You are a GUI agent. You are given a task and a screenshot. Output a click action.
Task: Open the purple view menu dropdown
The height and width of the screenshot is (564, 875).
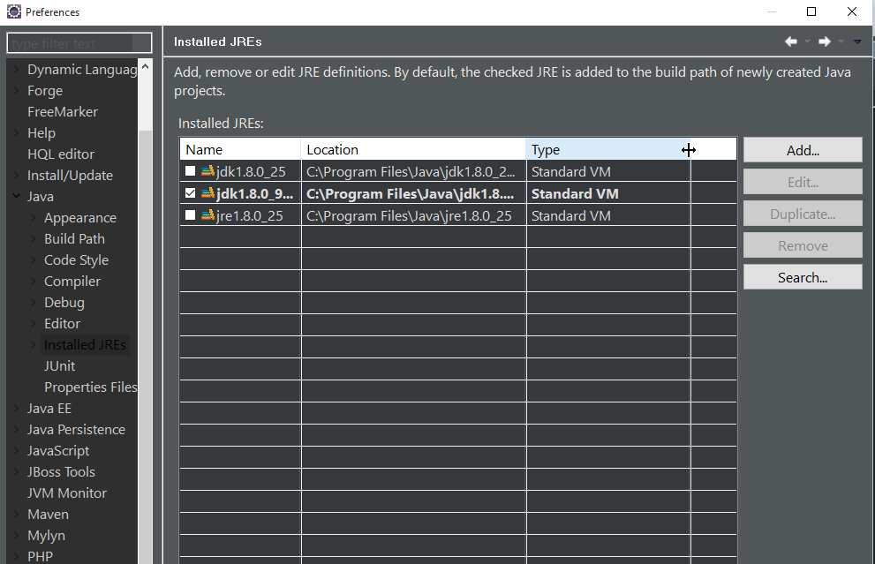point(857,41)
